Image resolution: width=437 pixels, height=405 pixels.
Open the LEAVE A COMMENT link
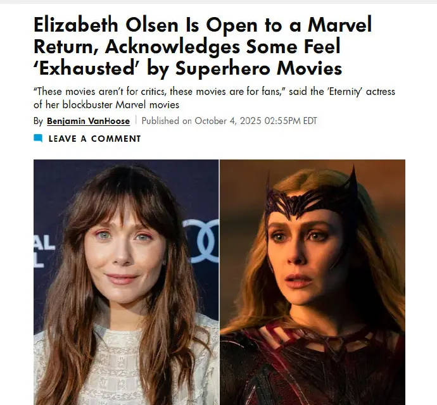[x=94, y=139]
